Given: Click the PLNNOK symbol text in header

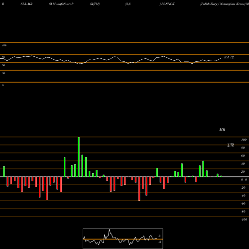Looking at the screenshot, I should click(168, 4).
